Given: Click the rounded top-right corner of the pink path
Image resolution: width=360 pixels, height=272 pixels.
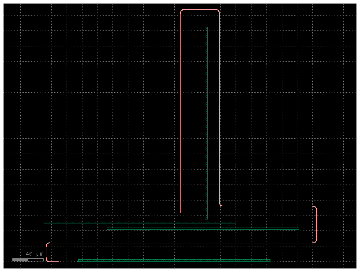Looking at the screenshot, I should [x=217, y=10].
